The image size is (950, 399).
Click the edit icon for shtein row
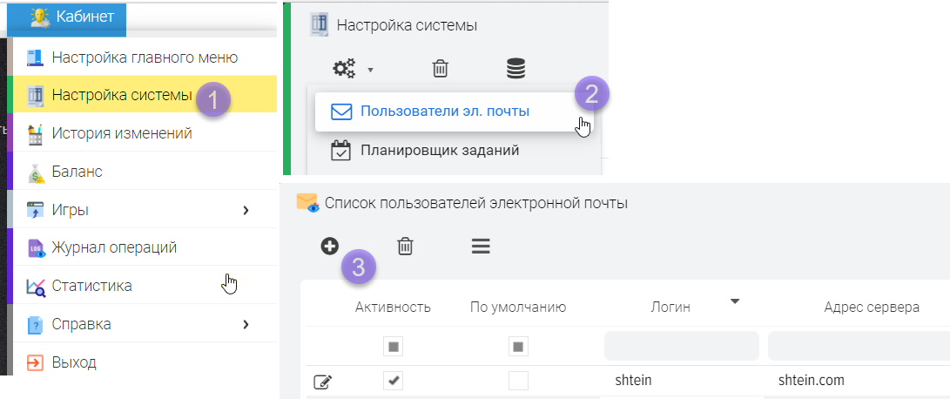coord(322,382)
